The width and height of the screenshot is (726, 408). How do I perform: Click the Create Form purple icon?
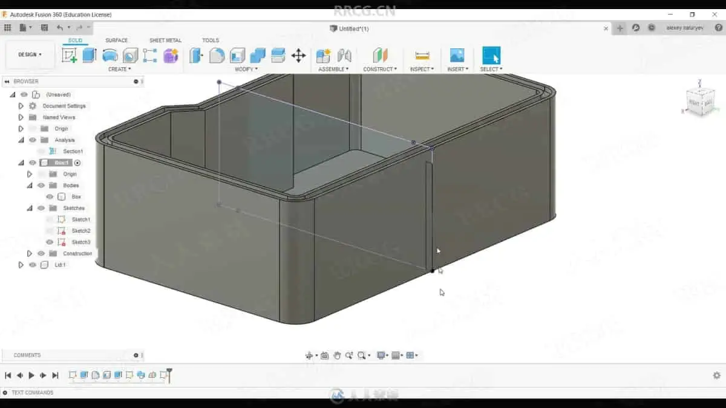(x=171, y=56)
